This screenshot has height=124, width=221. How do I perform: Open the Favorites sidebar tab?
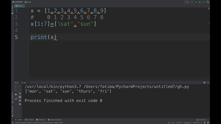click(12, 111)
